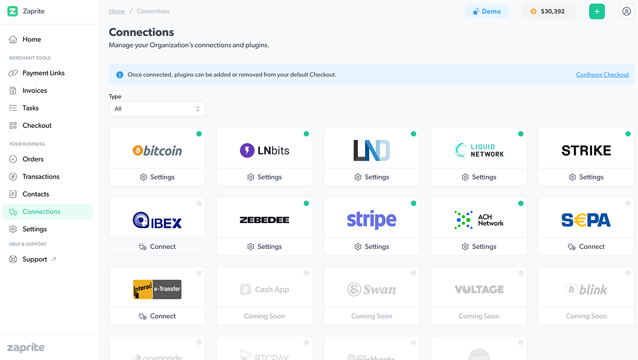This screenshot has height=360, width=638.
Task: Click the Bitcoin connection logo
Action: (157, 150)
